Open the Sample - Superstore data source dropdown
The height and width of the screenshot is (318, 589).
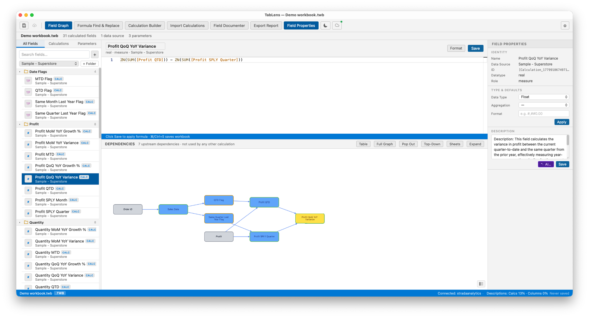49,63
